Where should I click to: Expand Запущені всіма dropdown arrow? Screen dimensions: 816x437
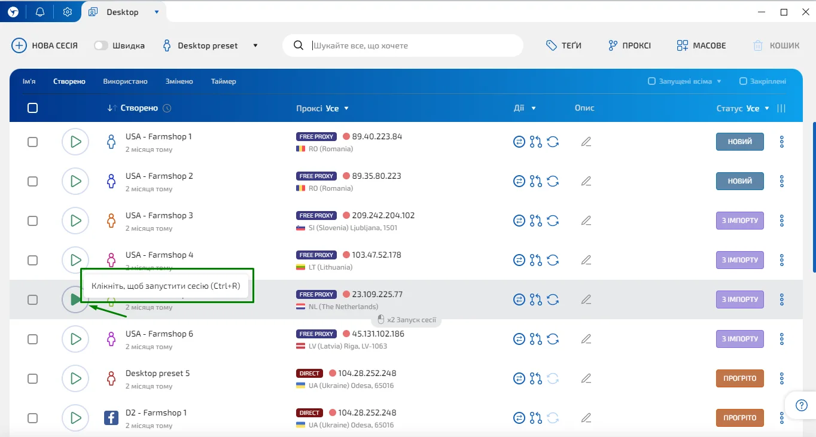coord(719,81)
